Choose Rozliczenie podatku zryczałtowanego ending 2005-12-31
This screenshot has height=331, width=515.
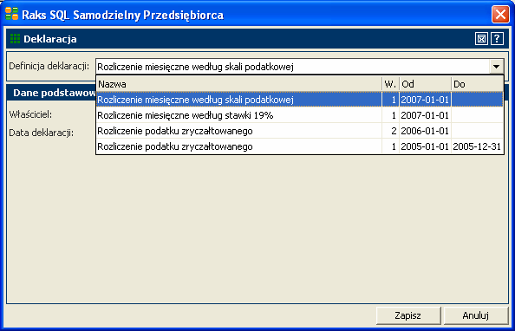[299, 146]
